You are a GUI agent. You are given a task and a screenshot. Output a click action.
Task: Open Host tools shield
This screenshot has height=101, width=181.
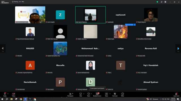click(x=115, y=95)
